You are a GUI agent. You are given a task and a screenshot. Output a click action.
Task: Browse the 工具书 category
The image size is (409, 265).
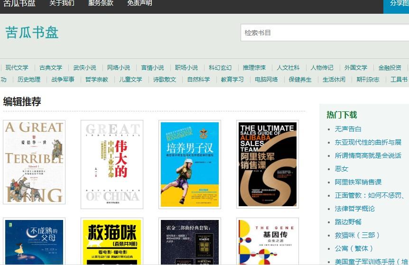399,80
